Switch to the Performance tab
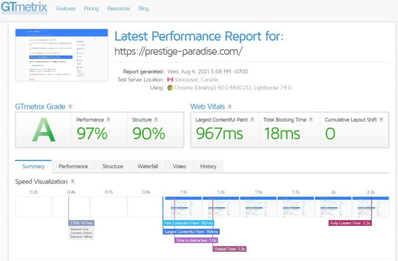Screen dimensions: 398x261 click(x=73, y=166)
